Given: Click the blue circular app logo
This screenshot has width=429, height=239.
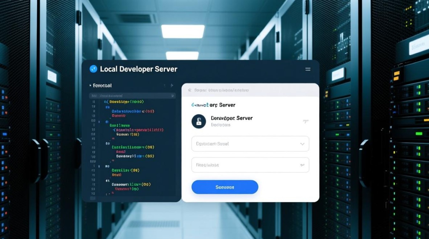Looking at the screenshot, I should coord(93,69).
